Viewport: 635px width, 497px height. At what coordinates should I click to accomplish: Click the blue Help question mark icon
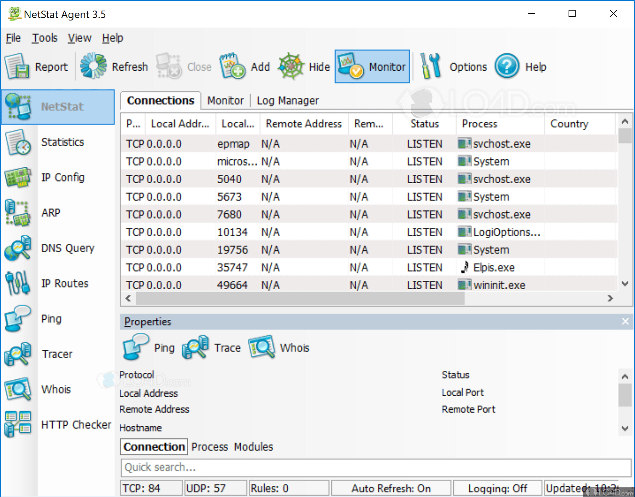507,66
